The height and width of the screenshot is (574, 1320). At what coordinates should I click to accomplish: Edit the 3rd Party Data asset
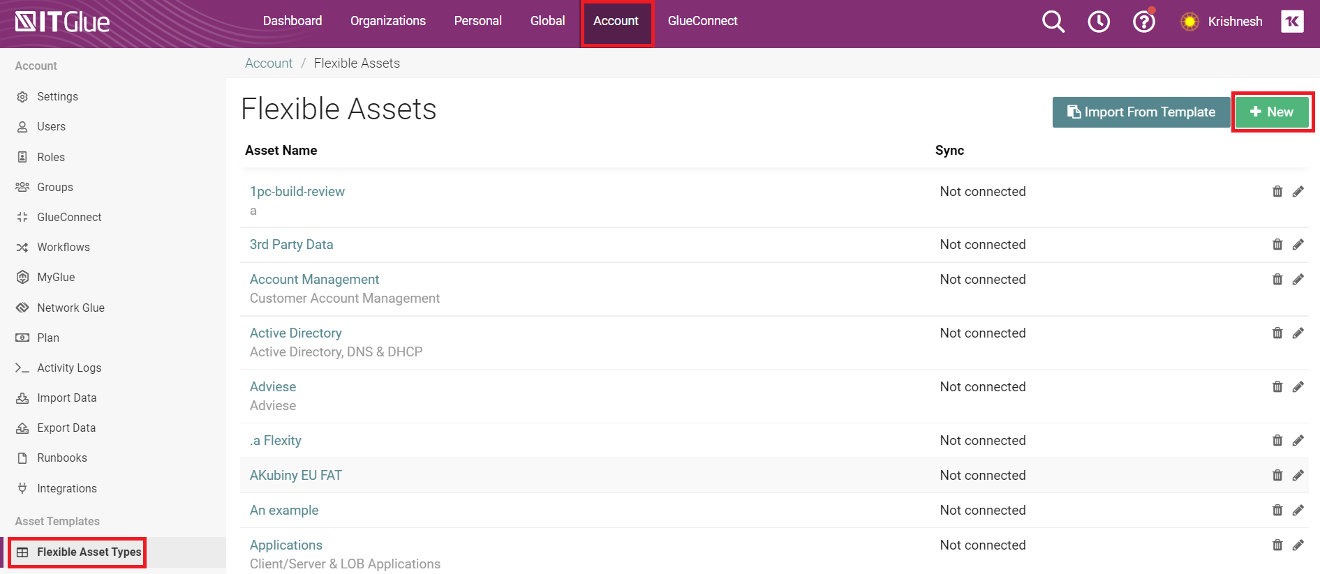tap(1298, 244)
